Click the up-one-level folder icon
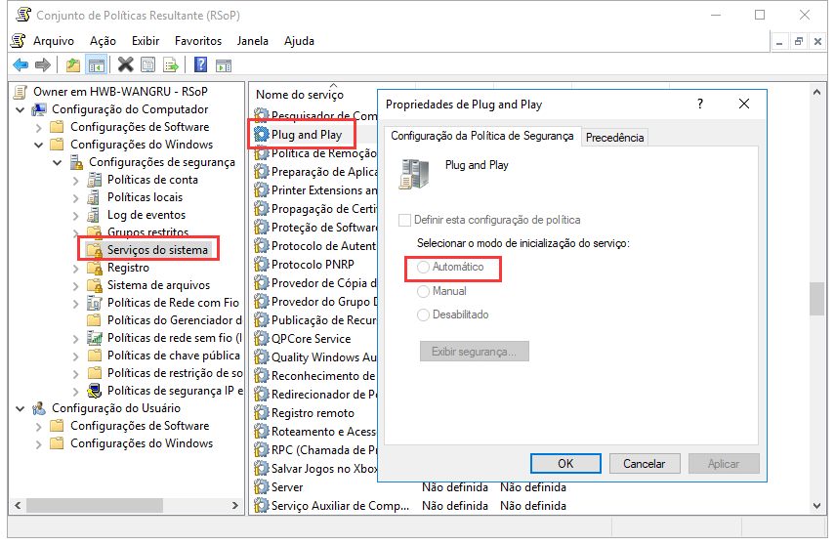Image resolution: width=835 pixels, height=545 pixels. 73,65
